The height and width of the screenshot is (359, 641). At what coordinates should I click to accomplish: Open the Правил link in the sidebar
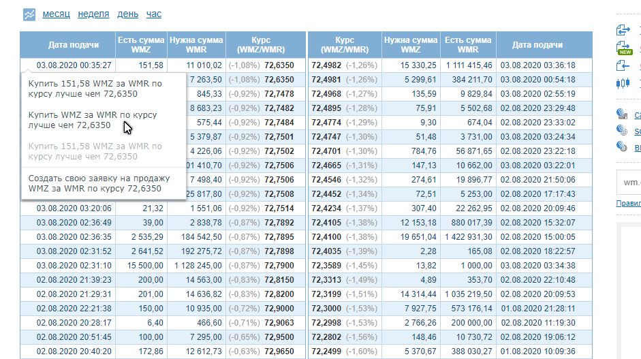pyautogui.click(x=628, y=203)
